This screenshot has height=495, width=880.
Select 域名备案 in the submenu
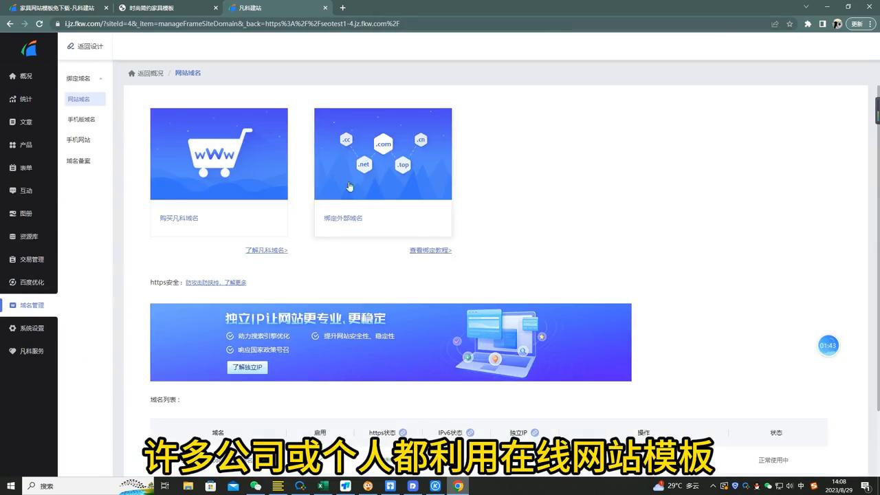(x=78, y=160)
